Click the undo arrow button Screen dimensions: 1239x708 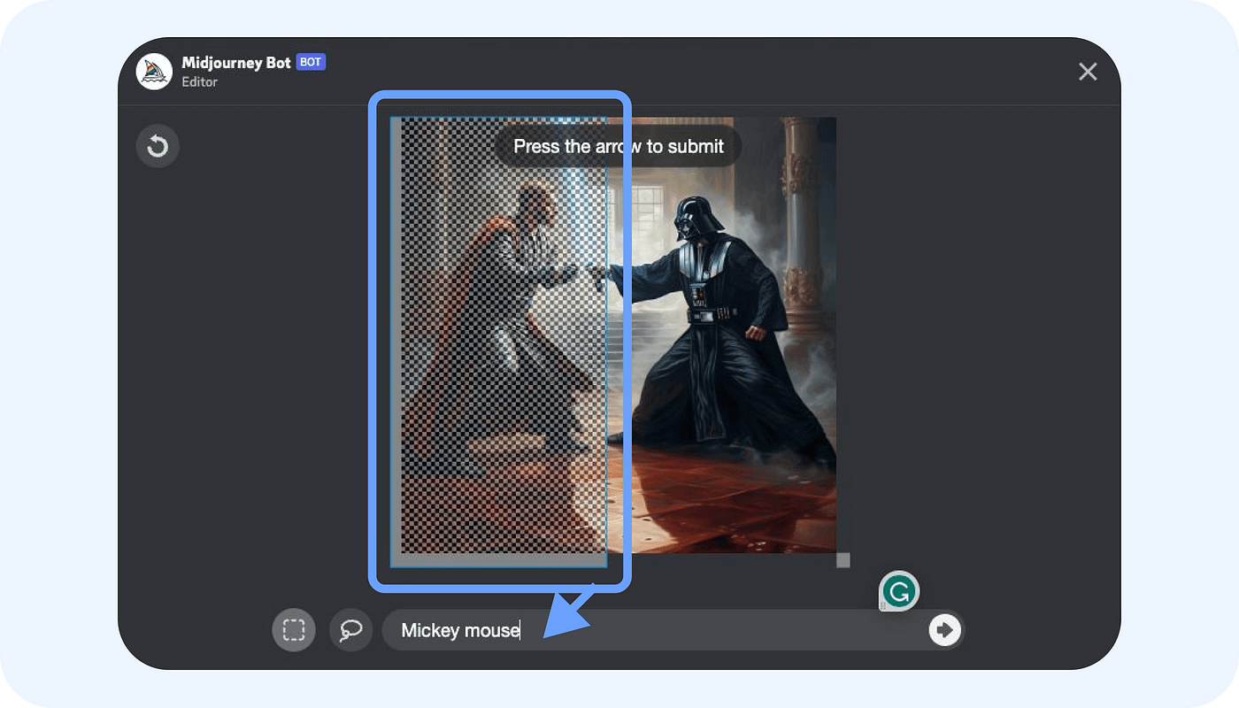(x=158, y=146)
